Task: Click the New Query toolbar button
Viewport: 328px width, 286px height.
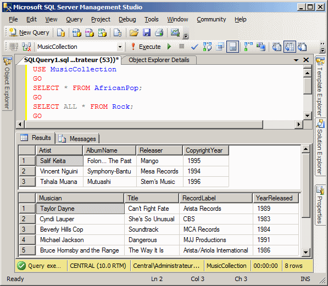Action: coord(29,32)
